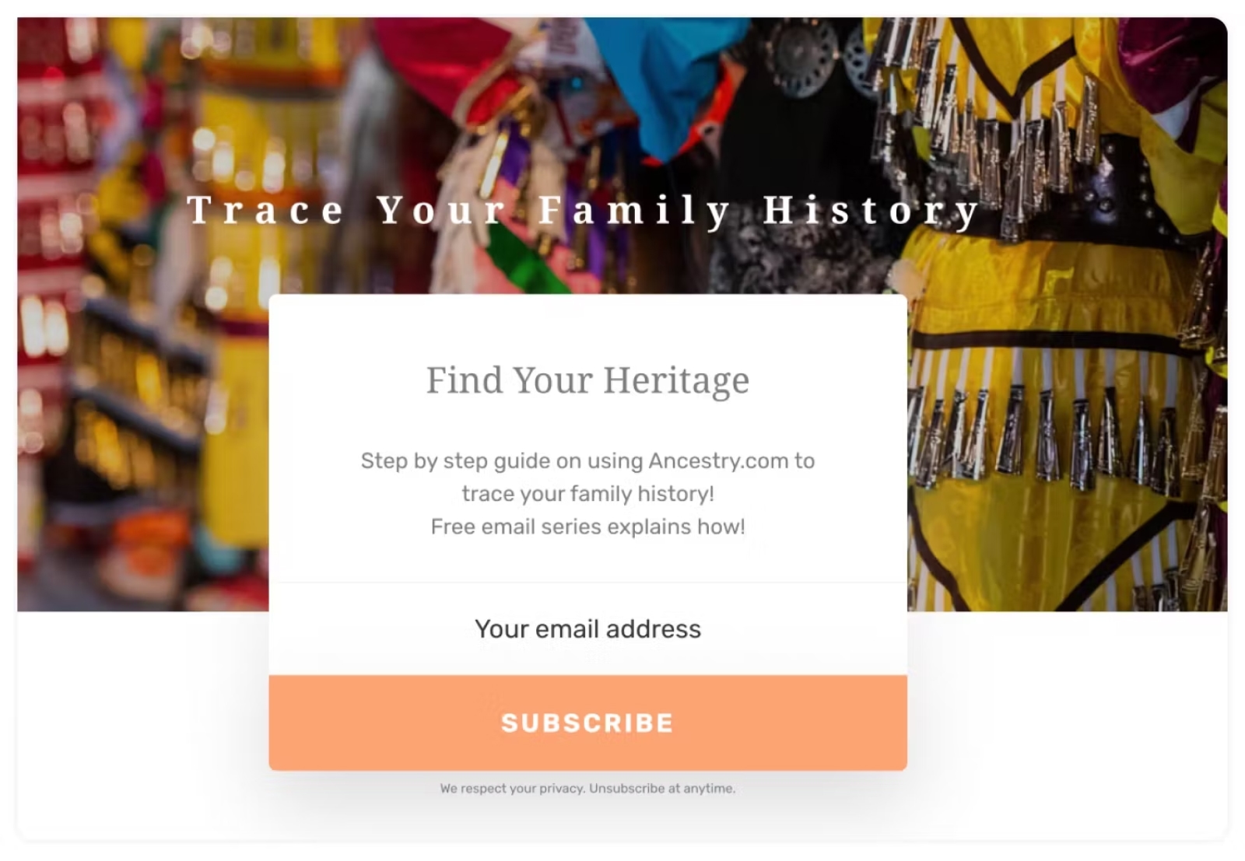
Task: Click the word "Family" in banner title
Action: point(635,210)
